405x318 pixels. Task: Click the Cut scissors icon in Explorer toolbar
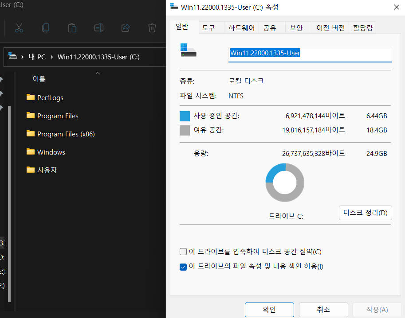(x=19, y=28)
